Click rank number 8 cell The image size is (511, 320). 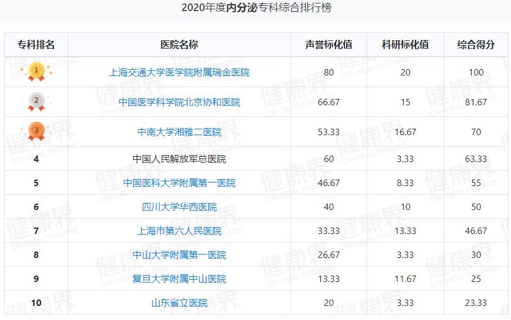point(36,255)
